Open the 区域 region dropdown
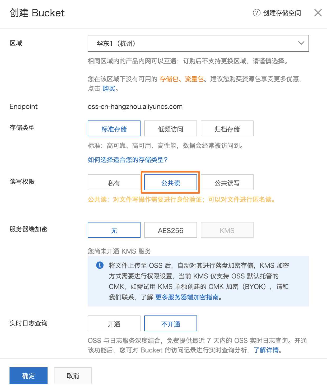 [x=198, y=43]
